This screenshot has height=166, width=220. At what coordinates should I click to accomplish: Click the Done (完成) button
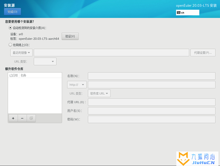click(13, 12)
